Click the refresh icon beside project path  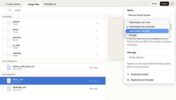(10, 10)
